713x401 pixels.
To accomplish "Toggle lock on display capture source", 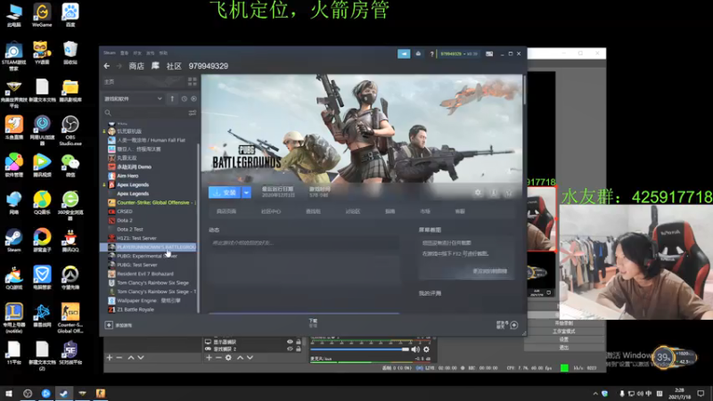I will [299, 342].
